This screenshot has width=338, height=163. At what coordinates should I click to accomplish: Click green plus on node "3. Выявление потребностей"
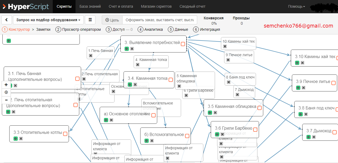click(126, 49)
